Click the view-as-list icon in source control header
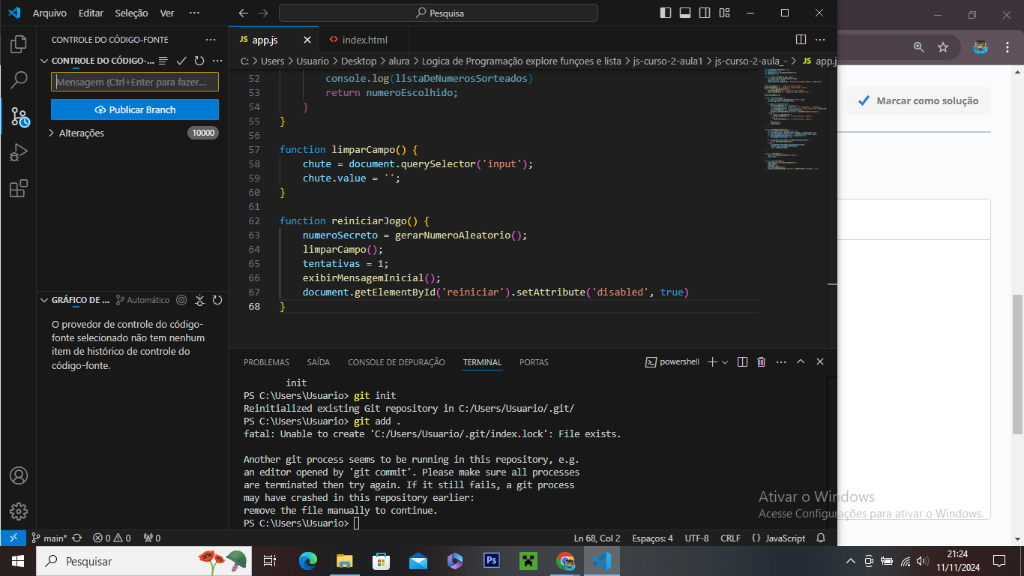This screenshot has width=1024, height=576. click(163, 61)
